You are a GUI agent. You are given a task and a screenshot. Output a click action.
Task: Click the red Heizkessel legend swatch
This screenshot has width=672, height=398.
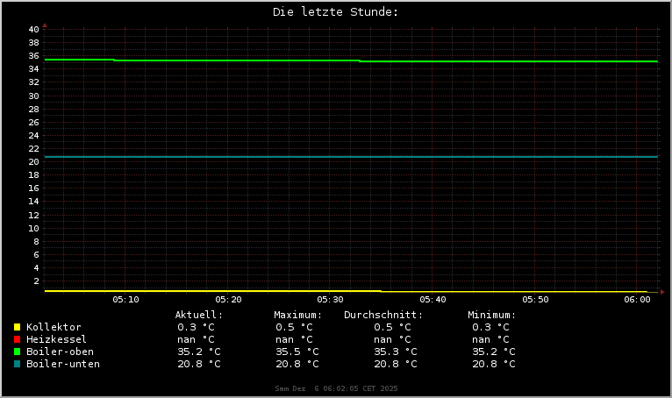pos(17,339)
